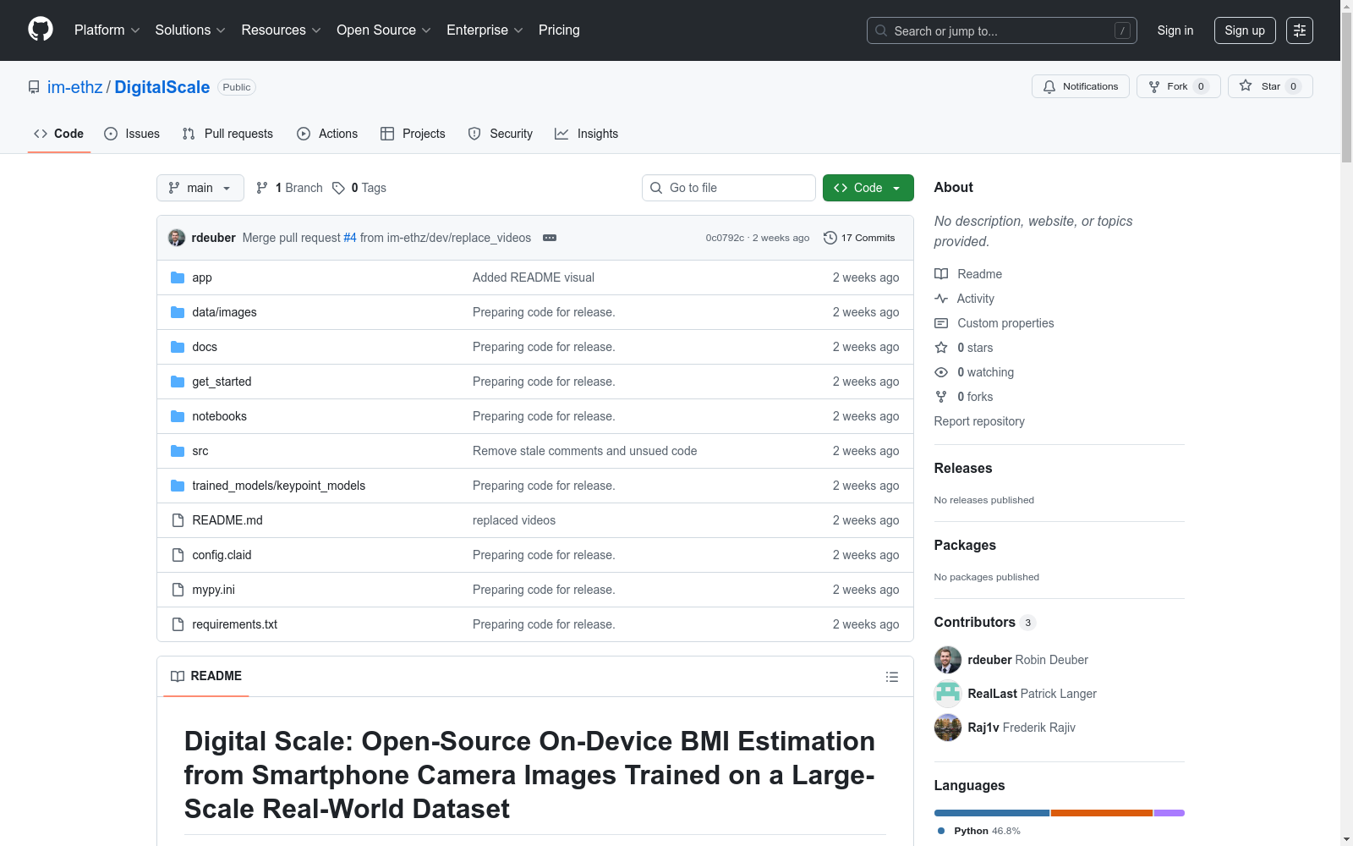This screenshot has width=1353, height=846.
Task: Click the Sign in link
Action: [x=1175, y=30]
